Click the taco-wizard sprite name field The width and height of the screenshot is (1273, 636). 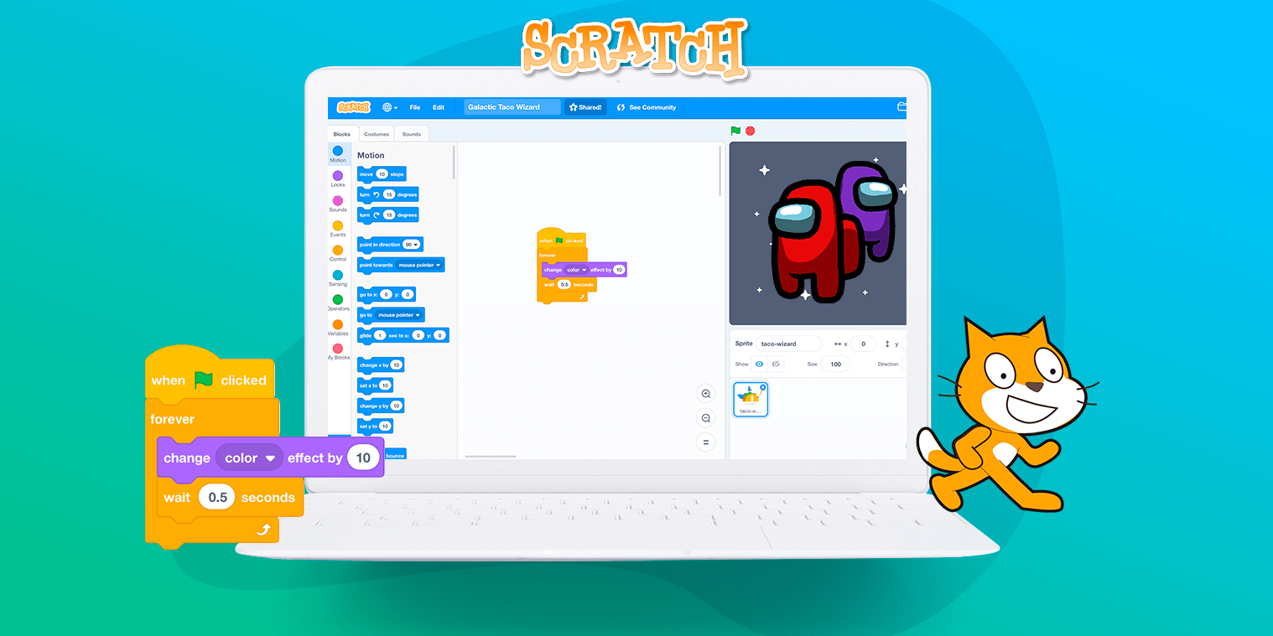[788, 344]
